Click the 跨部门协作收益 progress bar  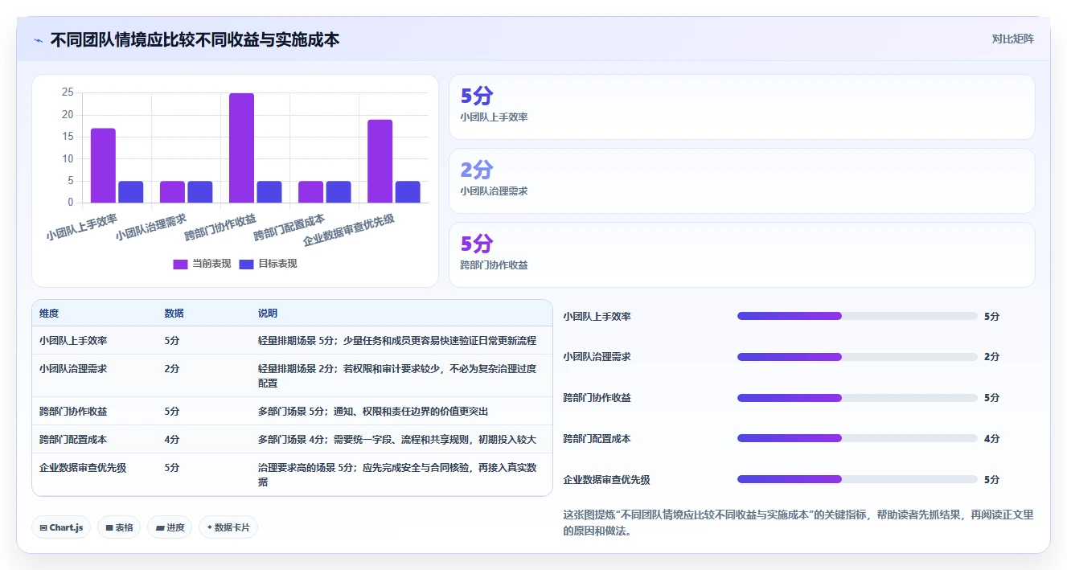coord(857,398)
